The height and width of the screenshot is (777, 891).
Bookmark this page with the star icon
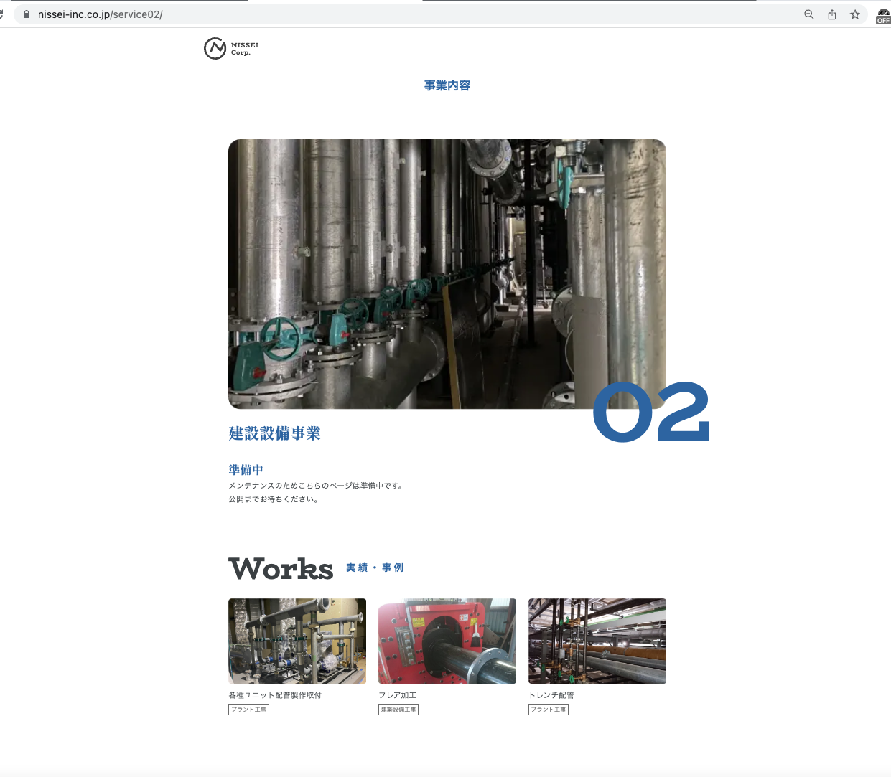pos(855,14)
